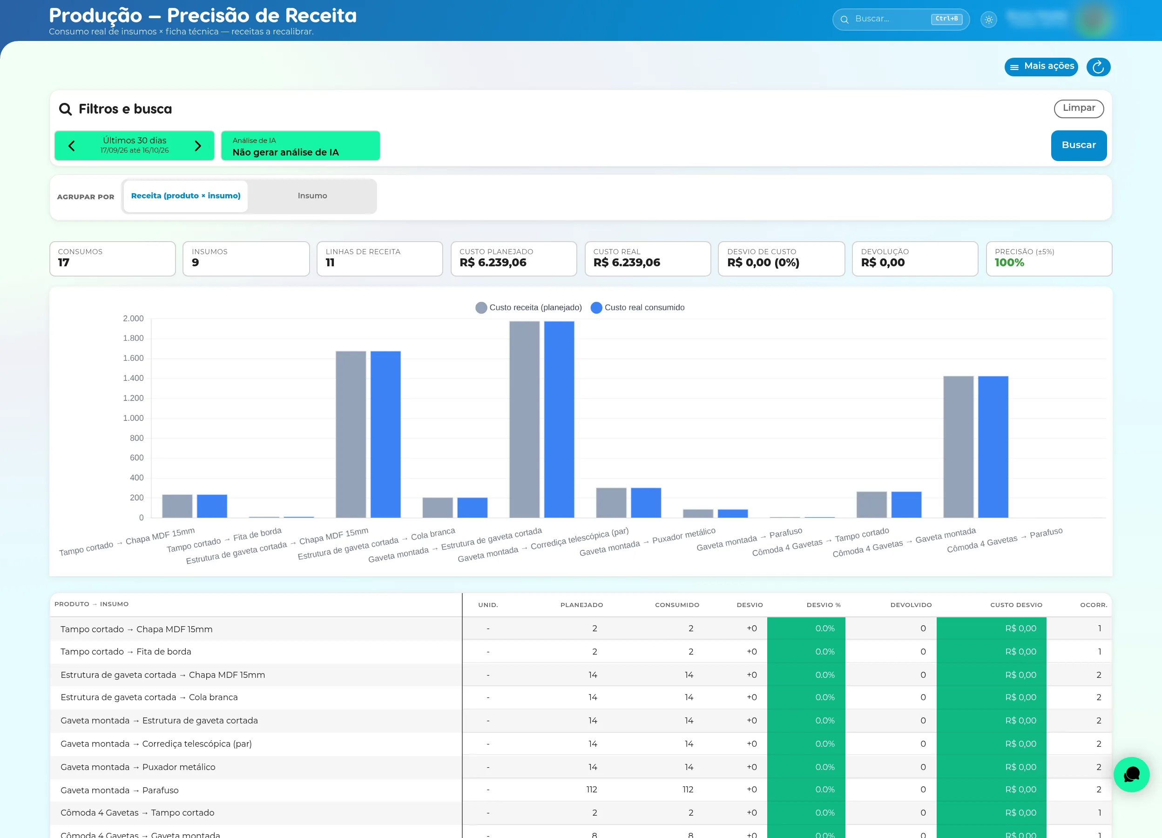Go to next date period arrow
The height and width of the screenshot is (838, 1162).
click(x=198, y=146)
